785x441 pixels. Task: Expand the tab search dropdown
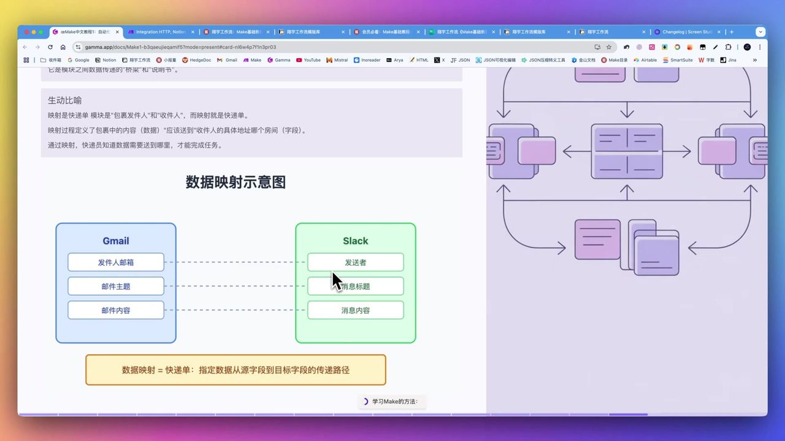click(x=760, y=32)
